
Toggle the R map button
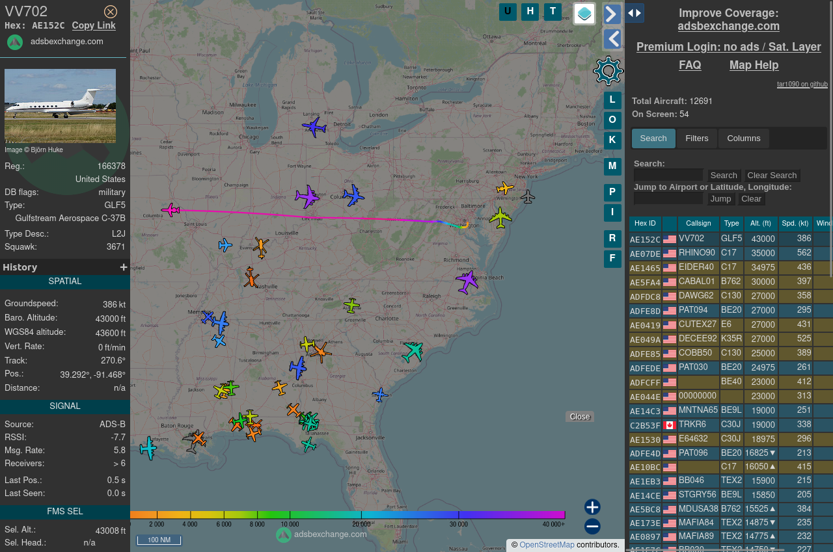point(612,239)
